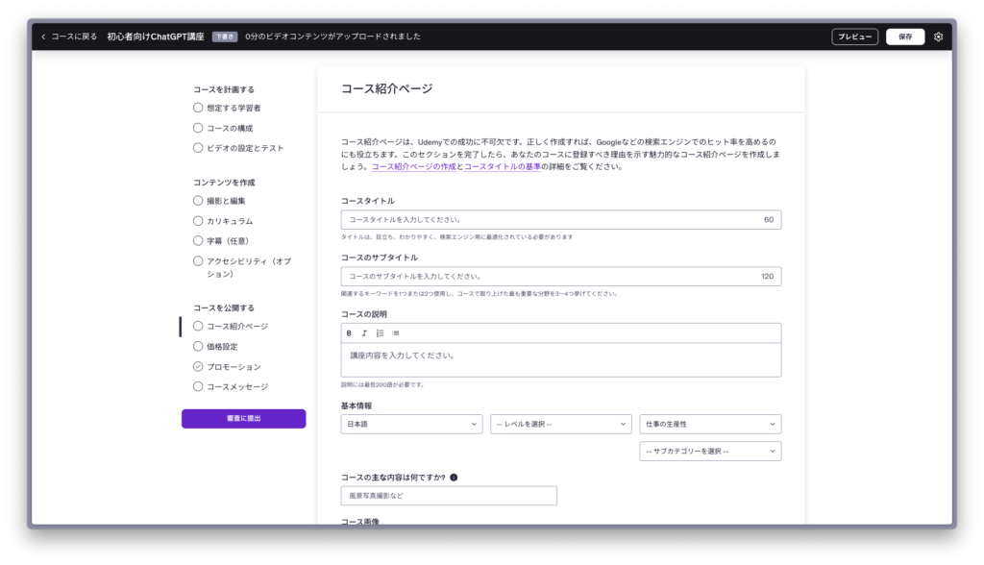Screen dimensions: 984x565
Task: Click the back arrow to courses
Action: click(x=43, y=37)
